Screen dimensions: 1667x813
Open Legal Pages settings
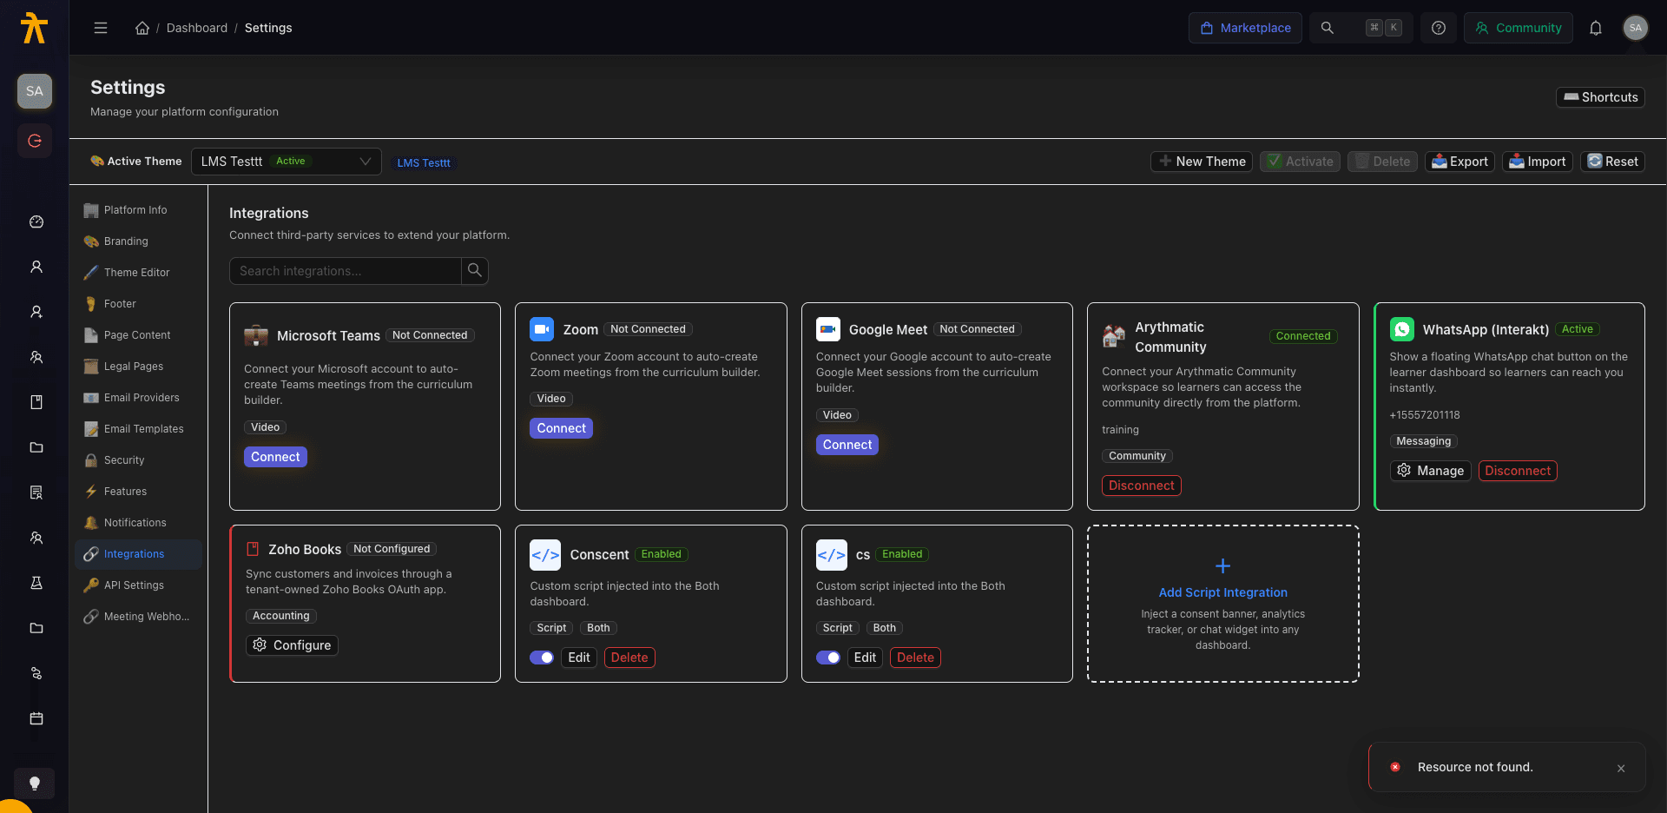(x=139, y=367)
